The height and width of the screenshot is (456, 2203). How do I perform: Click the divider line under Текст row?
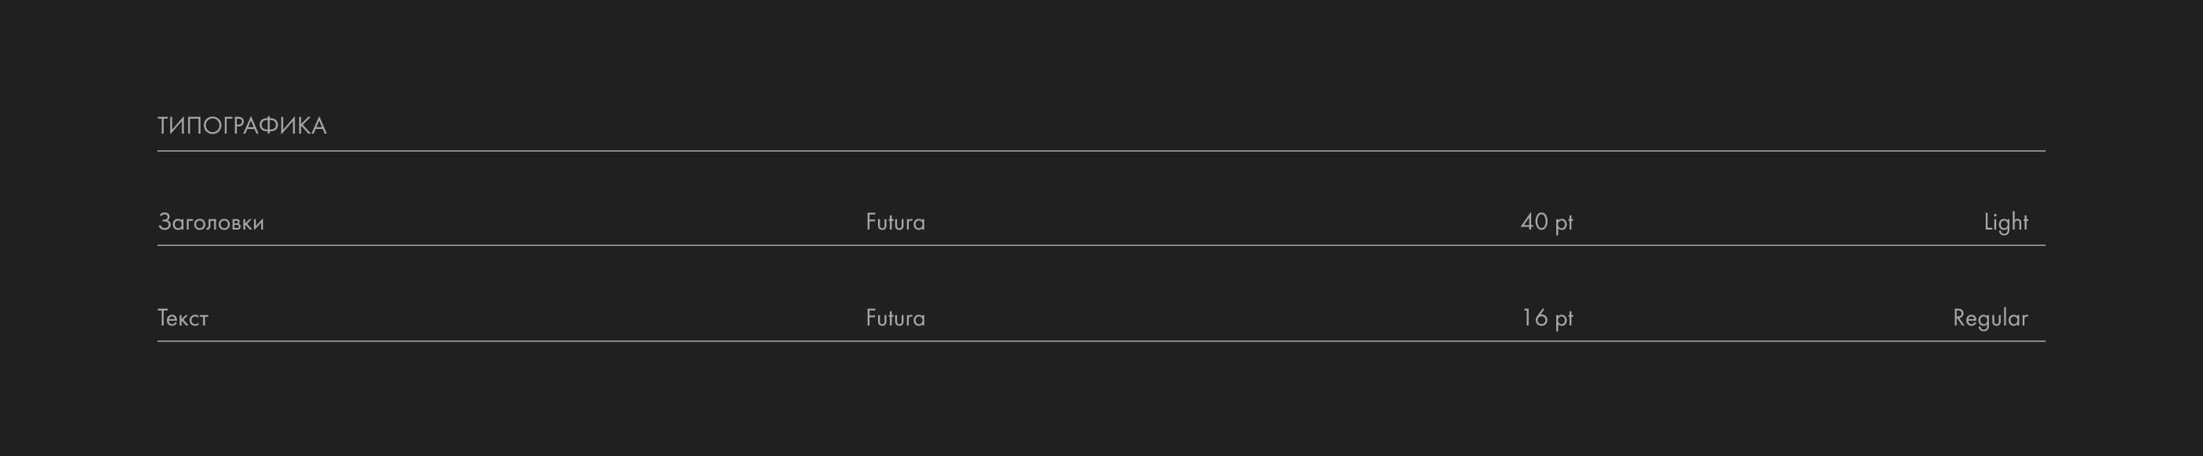(1101, 341)
